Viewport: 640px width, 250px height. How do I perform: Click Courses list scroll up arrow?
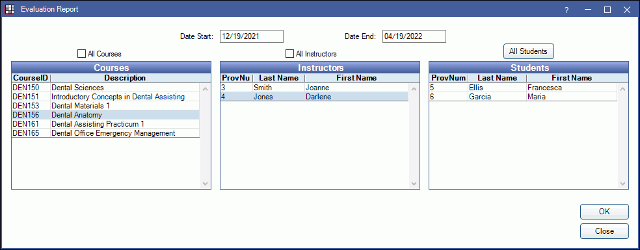click(x=206, y=88)
